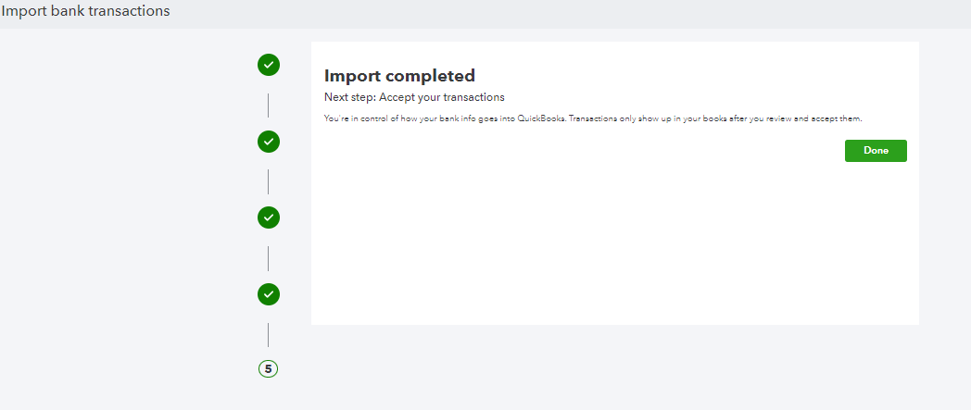Click the connector line above step 5

tap(269, 334)
